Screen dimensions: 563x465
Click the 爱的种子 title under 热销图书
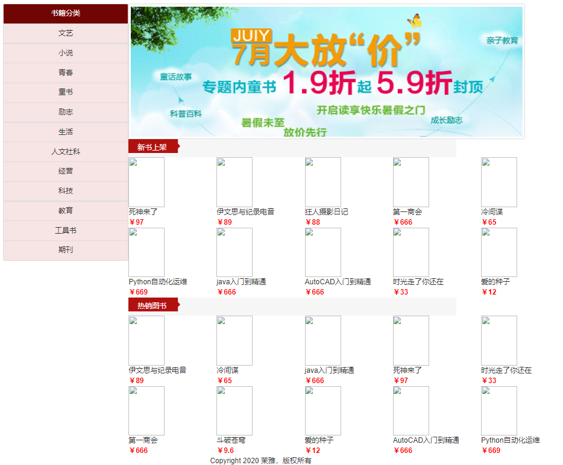pos(319,440)
